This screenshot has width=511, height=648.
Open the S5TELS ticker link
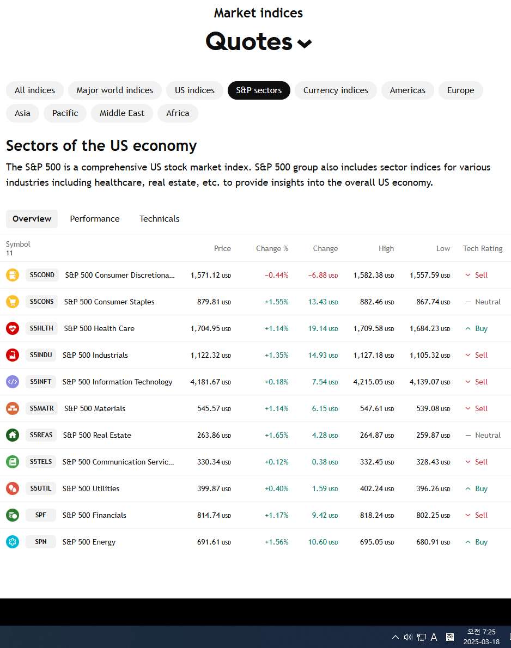point(40,462)
